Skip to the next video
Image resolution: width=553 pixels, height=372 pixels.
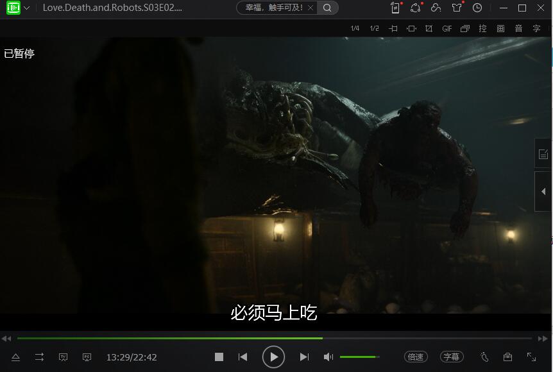tap(304, 357)
